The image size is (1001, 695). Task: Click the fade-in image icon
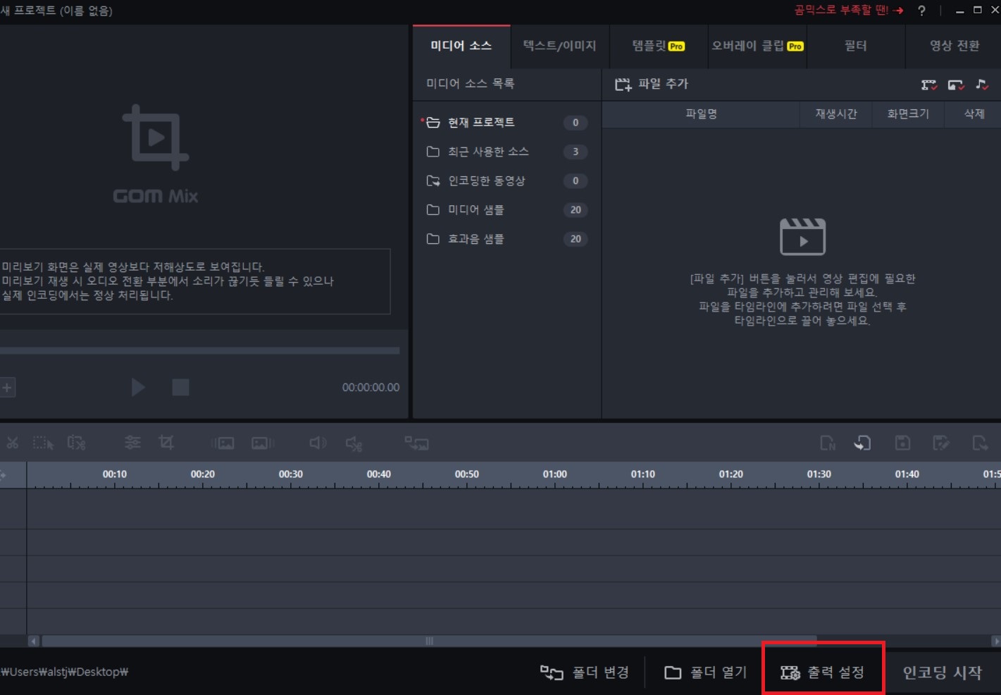(223, 443)
